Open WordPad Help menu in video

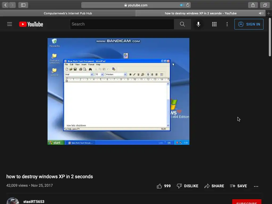pos(98,65)
